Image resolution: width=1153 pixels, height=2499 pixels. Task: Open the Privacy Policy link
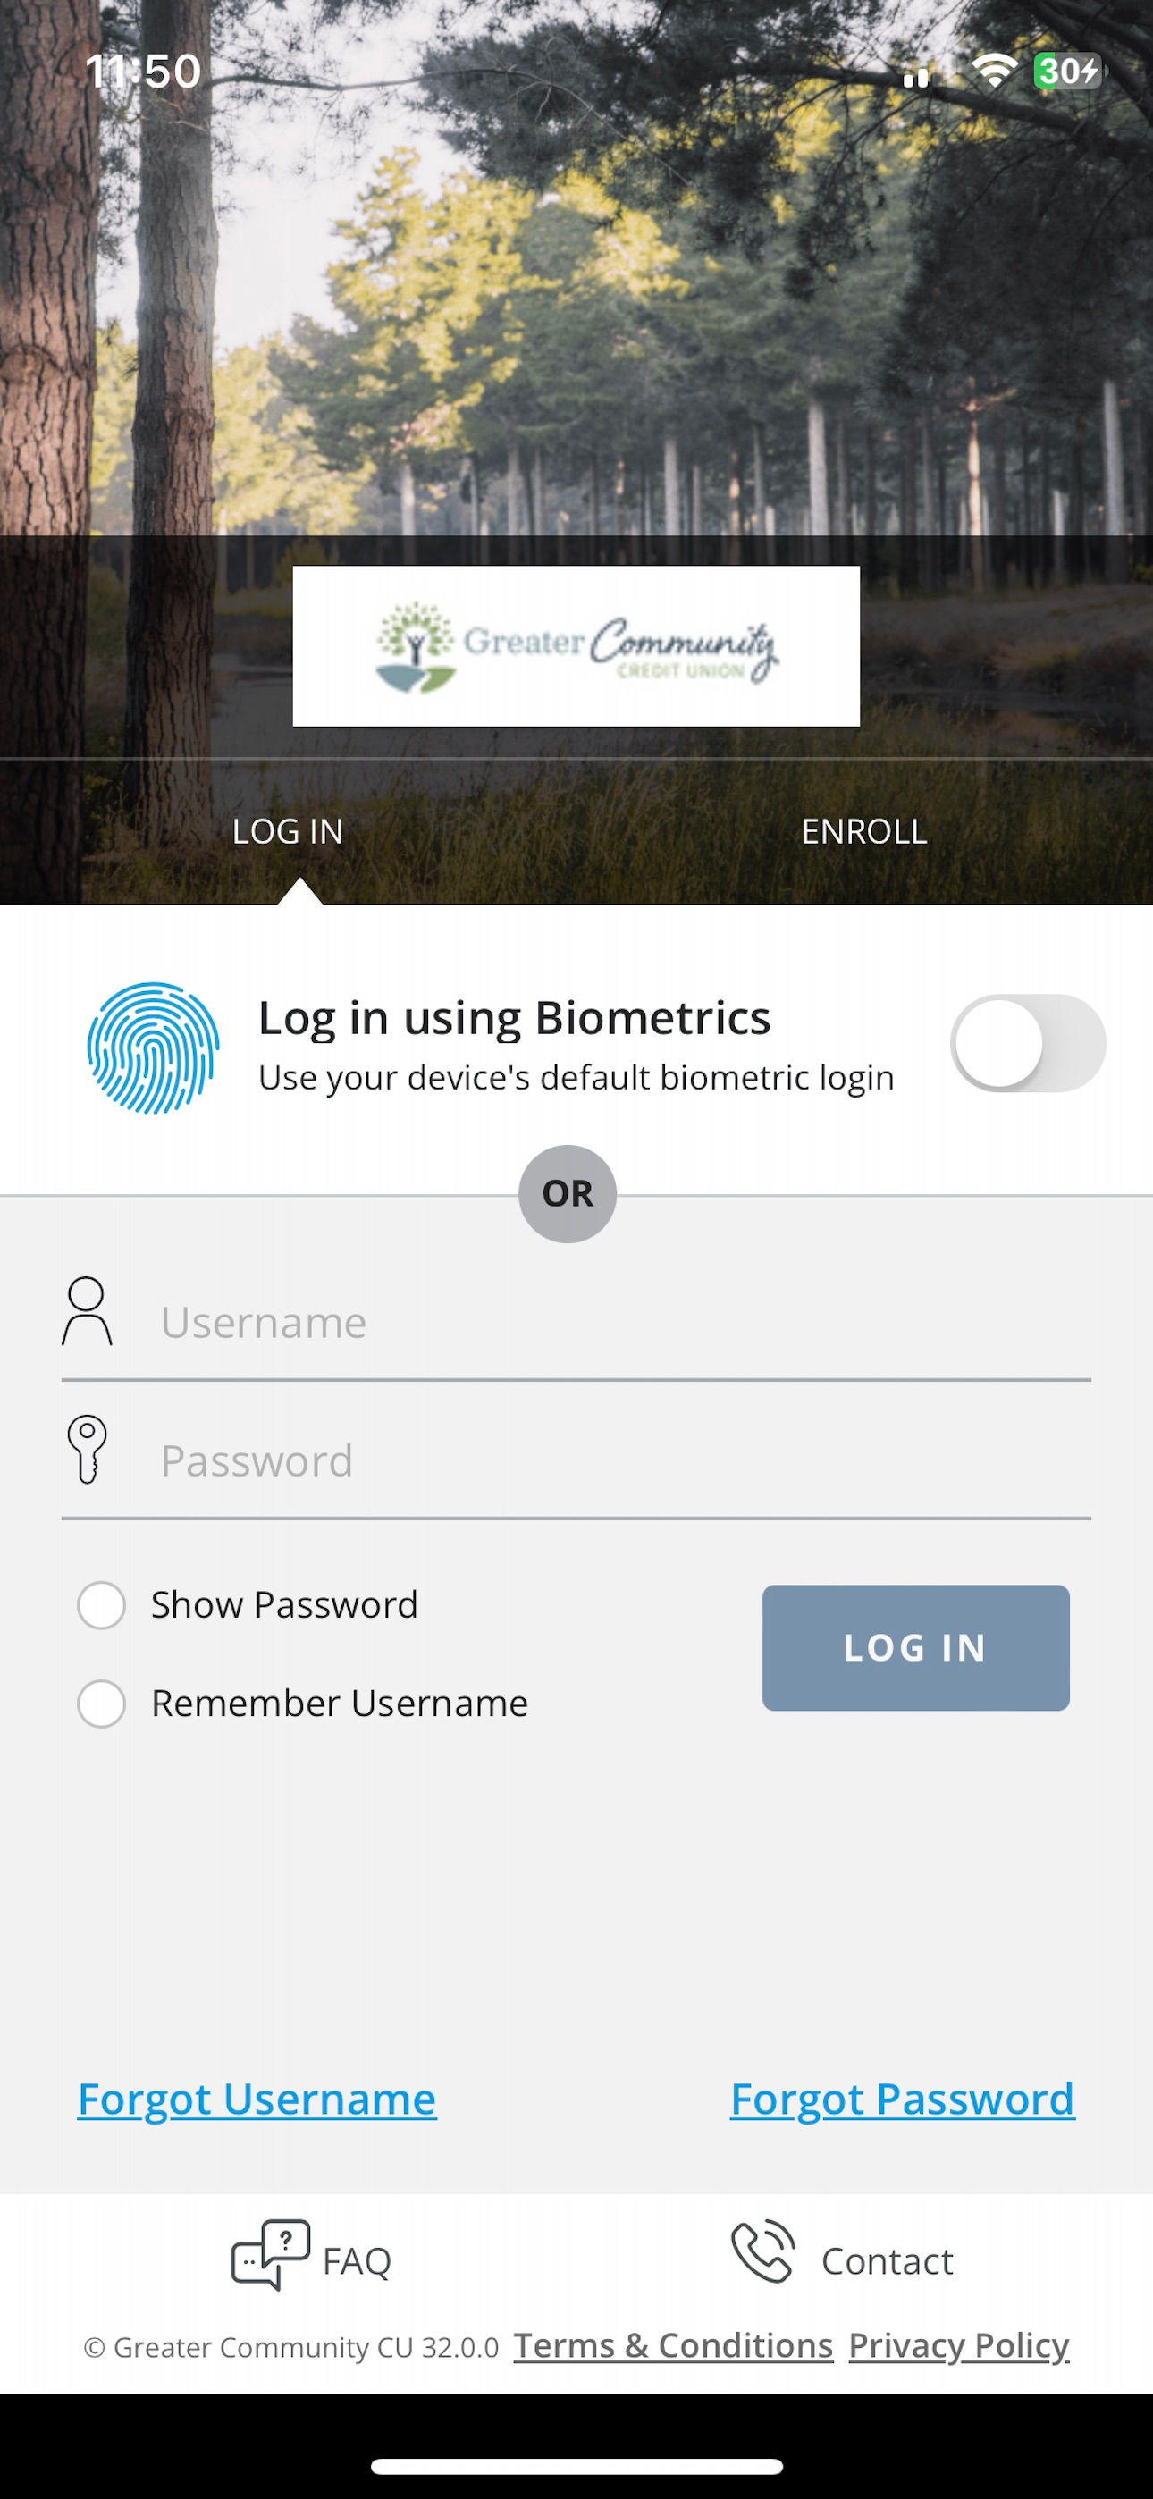click(x=959, y=2346)
